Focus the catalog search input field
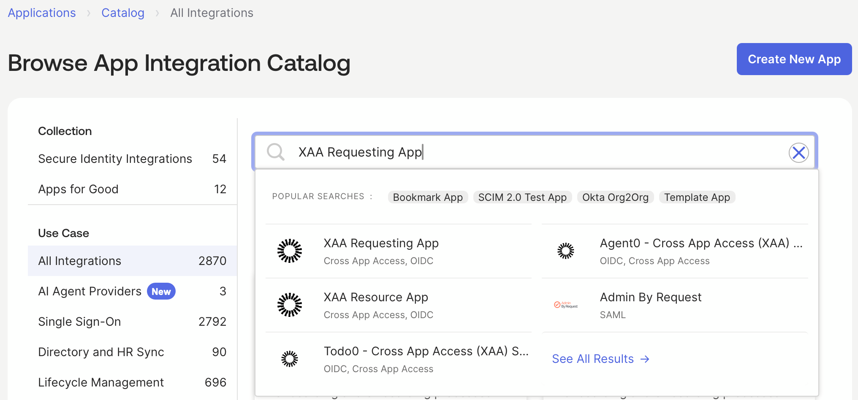 pos(535,152)
